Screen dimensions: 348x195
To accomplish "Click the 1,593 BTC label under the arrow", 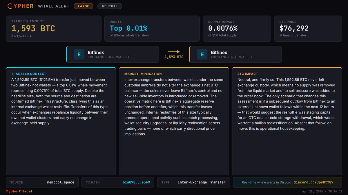I will (x=174, y=57).
